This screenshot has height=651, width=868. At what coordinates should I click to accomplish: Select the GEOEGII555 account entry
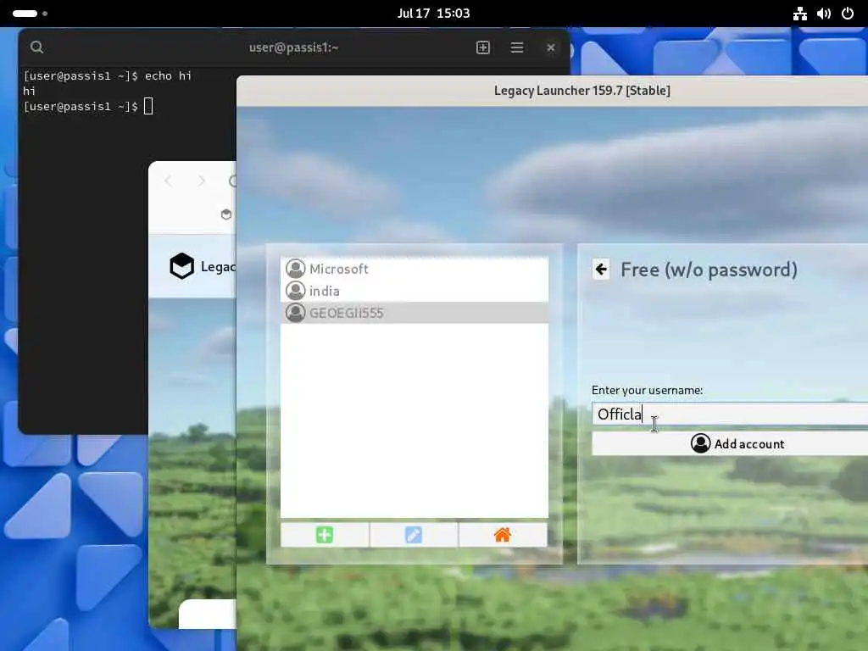(x=414, y=313)
